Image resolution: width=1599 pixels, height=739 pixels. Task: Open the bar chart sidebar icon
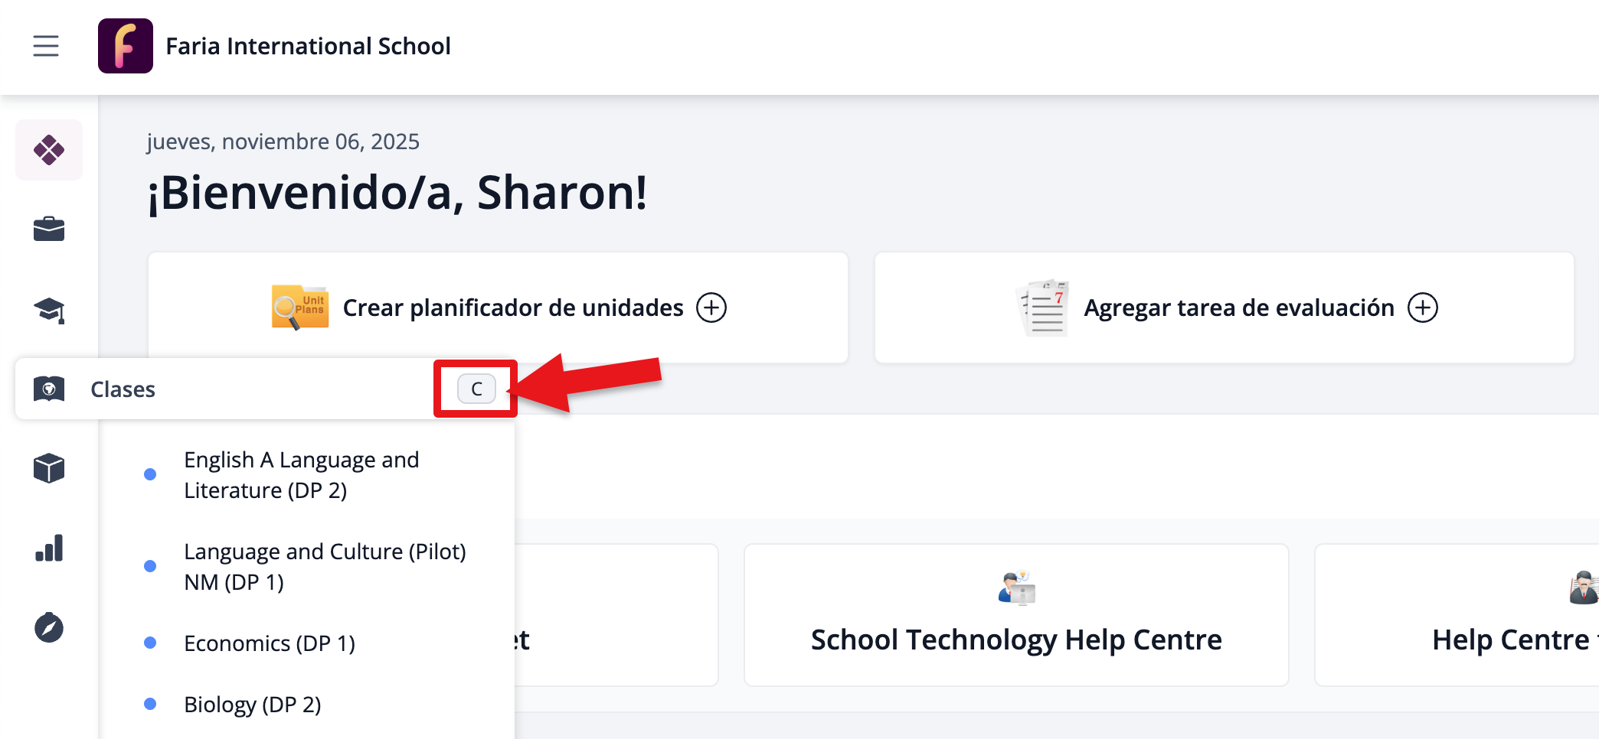[49, 549]
